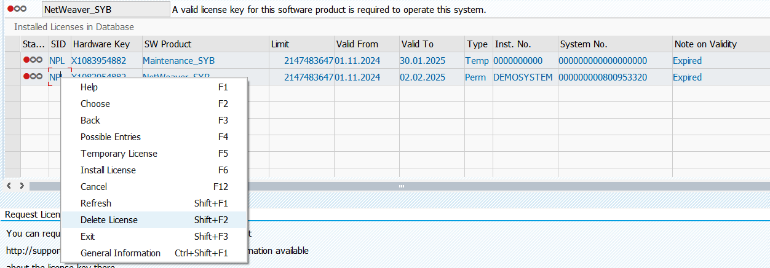This screenshot has width=770, height=268.
Task: Select Back in the context menu
Action: tap(154, 120)
